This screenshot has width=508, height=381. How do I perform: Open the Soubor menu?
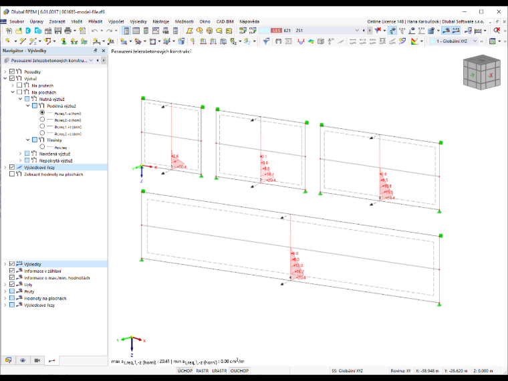coord(17,21)
